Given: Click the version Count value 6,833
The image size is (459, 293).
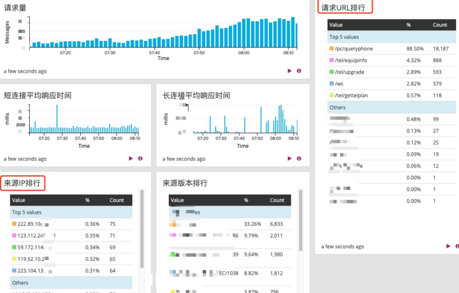Looking at the screenshot, I should pyautogui.click(x=277, y=224).
